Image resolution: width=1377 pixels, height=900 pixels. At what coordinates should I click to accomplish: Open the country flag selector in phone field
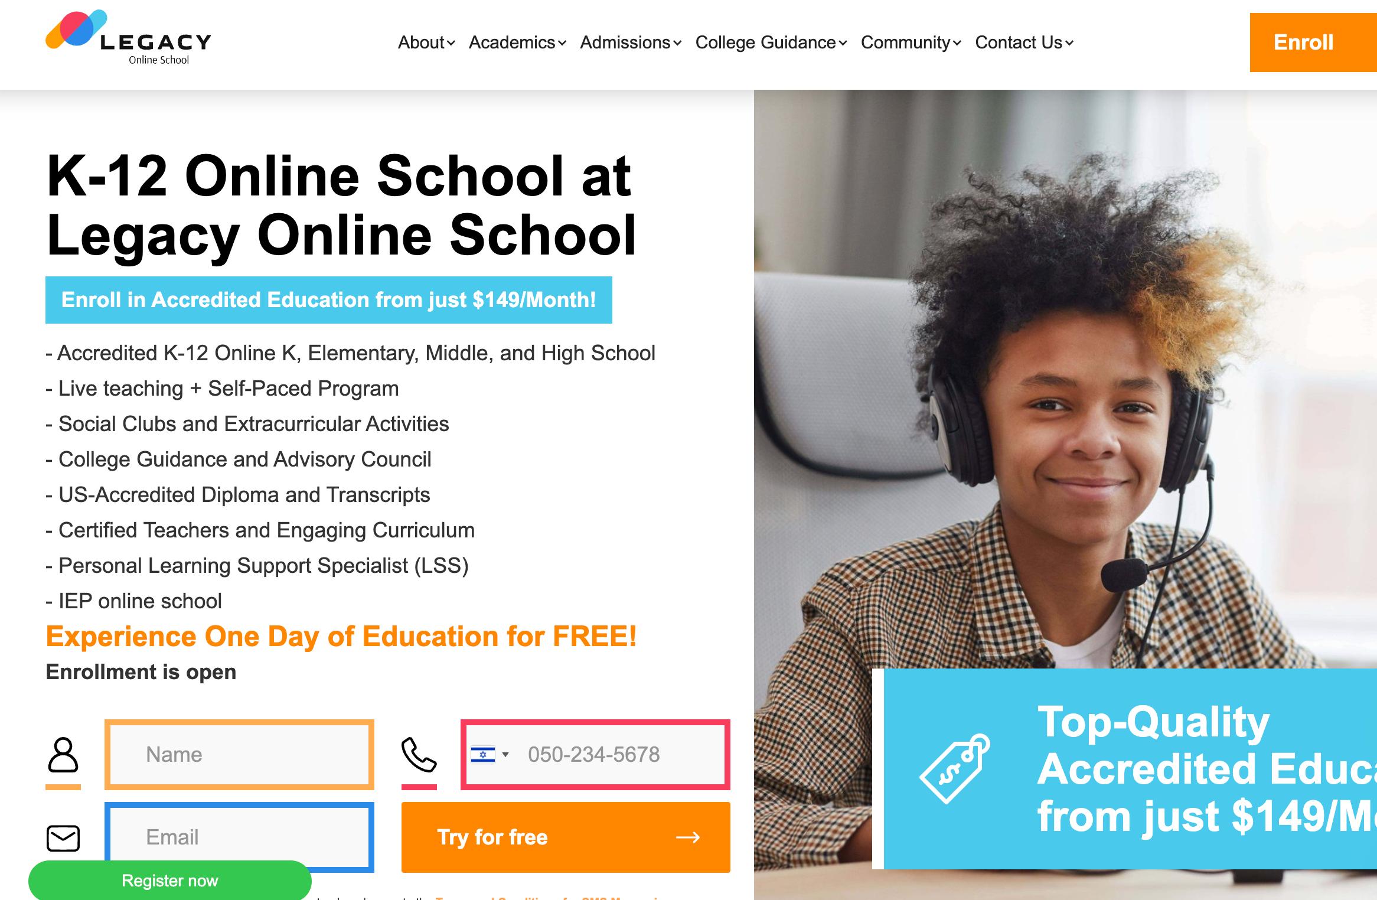click(x=490, y=754)
